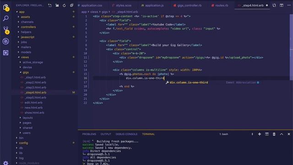
Task: Open changes for the current file
Action: [274, 5]
